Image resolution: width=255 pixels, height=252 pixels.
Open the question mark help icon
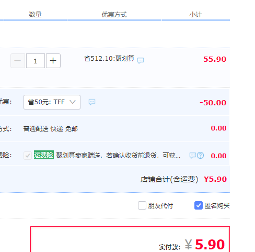point(201,155)
